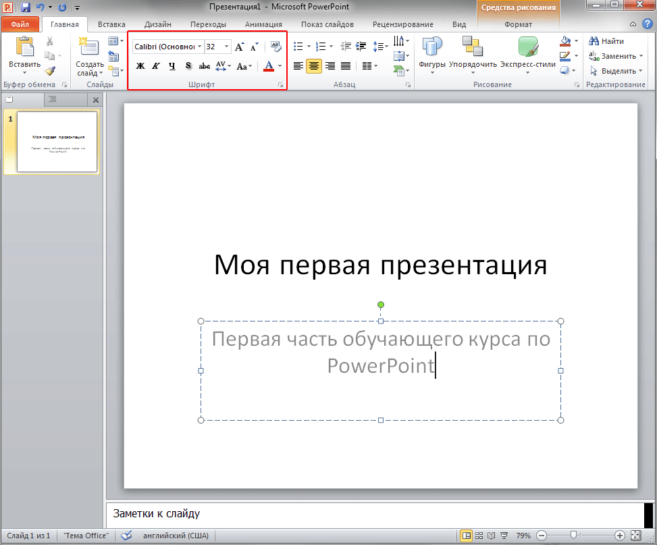657x545 pixels.
Task: Open the font name Calibri dropdown
Action: pos(200,47)
